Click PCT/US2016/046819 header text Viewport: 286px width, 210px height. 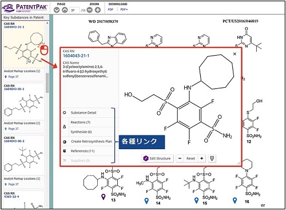pos(240,21)
